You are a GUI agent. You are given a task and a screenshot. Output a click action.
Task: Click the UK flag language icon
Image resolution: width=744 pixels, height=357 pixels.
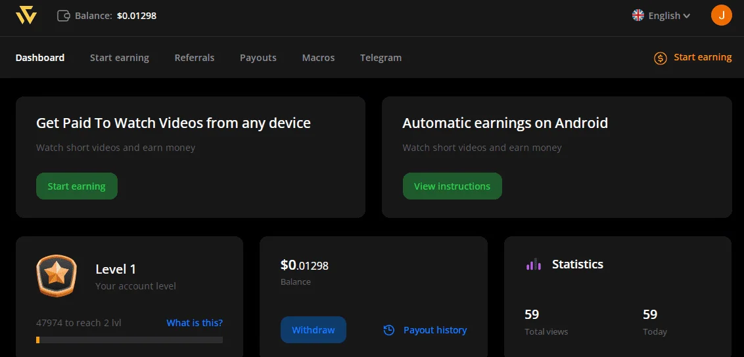638,16
